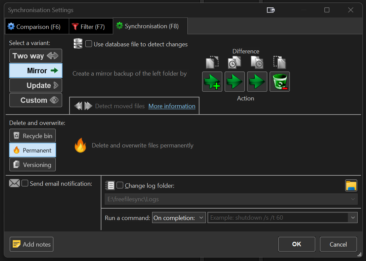This screenshot has height=261, width=366.
Task: Browse for log folder with folder icon
Action: [351, 186]
